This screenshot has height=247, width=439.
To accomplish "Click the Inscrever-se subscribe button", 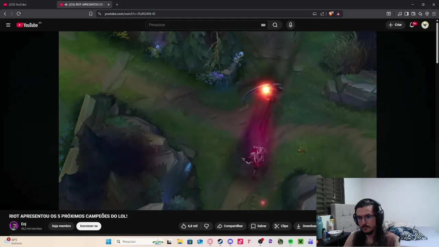I will coord(89,226).
